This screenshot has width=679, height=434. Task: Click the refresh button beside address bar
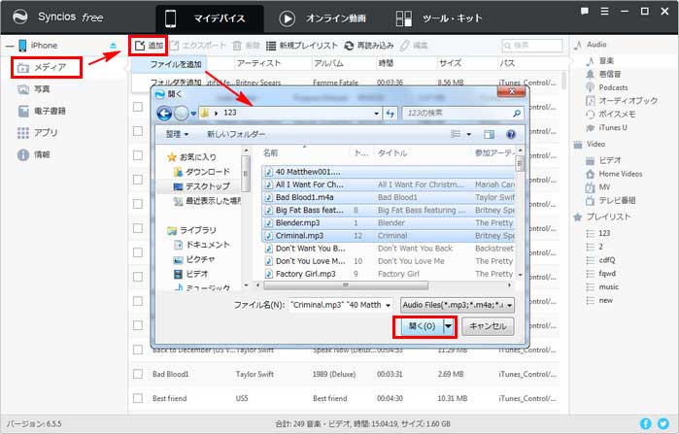(390, 114)
